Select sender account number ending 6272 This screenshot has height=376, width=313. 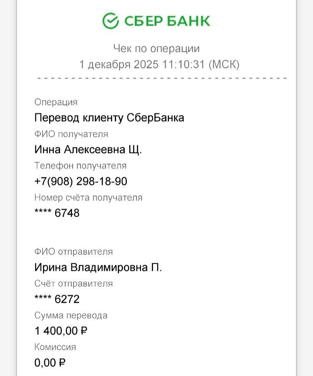[x=57, y=299]
